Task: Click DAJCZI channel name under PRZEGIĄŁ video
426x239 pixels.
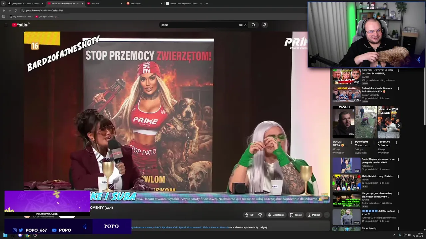Action: point(366,77)
